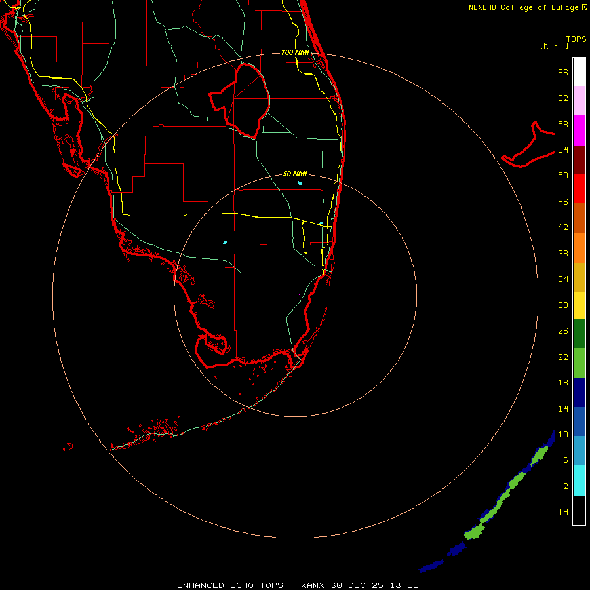The width and height of the screenshot is (590, 590).
Task: Select the white swatch on the color scale
Action: [579, 72]
